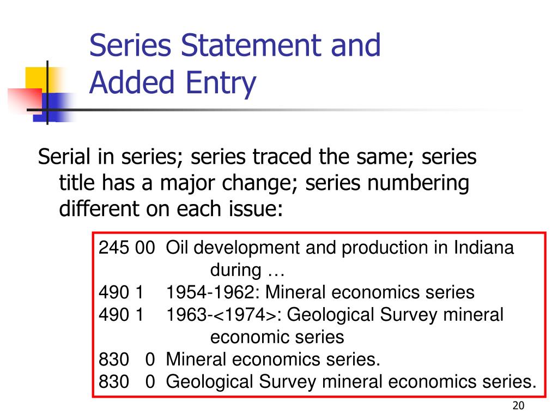Click the text 'different on each issue:'
Viewport: 558px width, 419px height.
click(x=171, y=208)
